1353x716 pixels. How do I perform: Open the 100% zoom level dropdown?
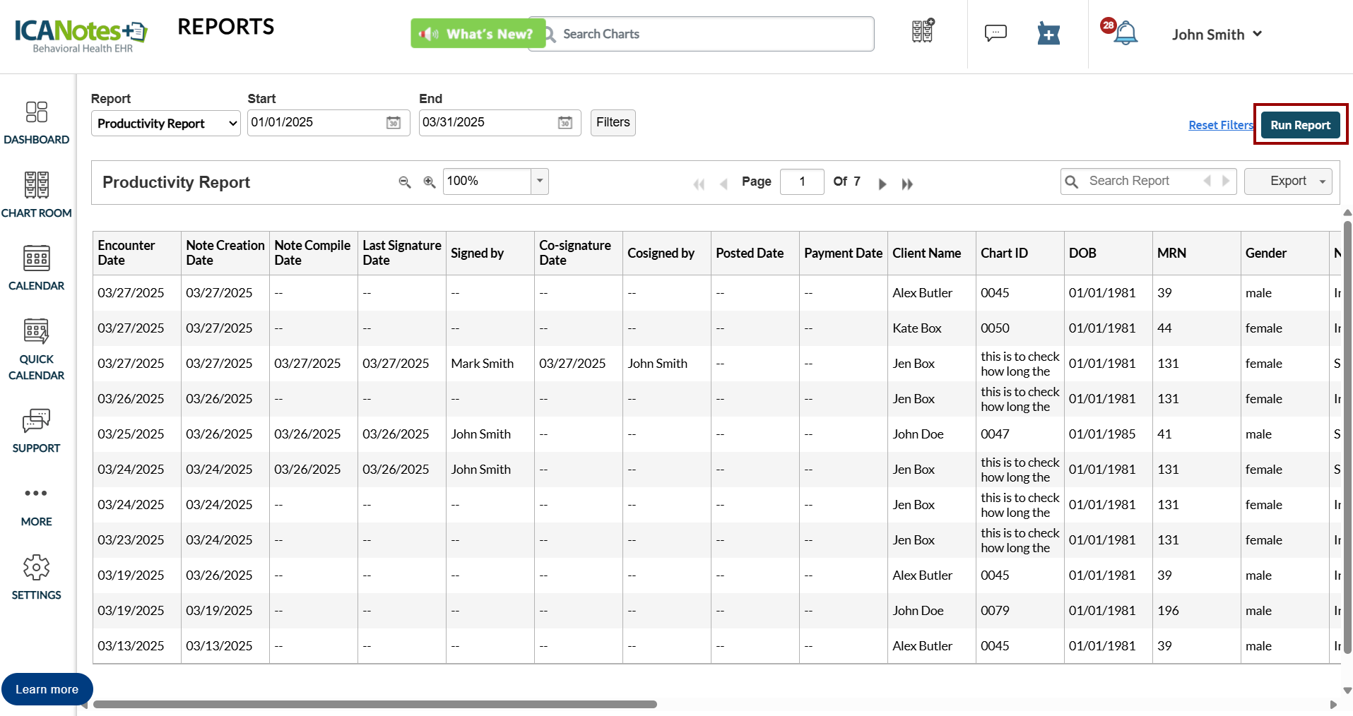tap(540, 181)
